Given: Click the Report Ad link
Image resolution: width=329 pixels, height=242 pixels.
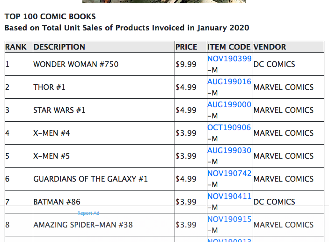Looking at the screenshot, I should [x=88, y=213].
